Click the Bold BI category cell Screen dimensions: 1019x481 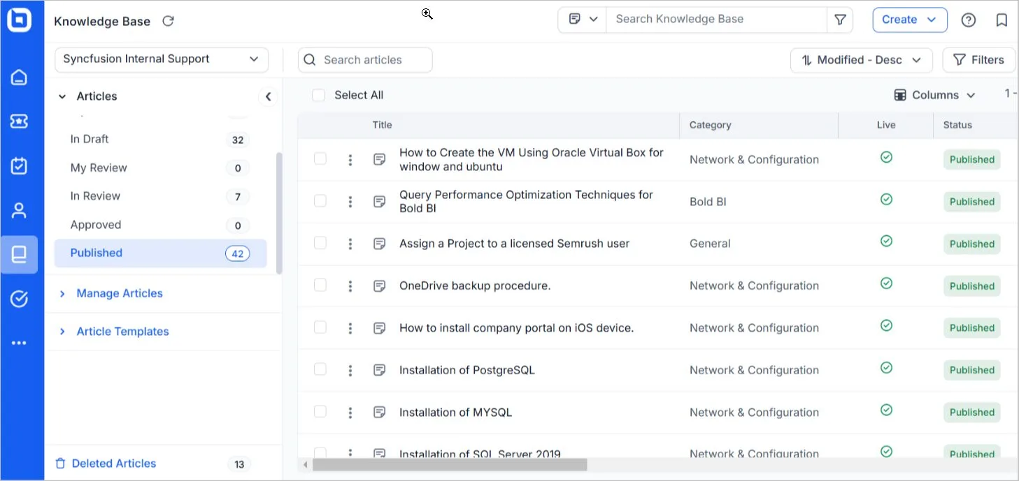point(708,202)
